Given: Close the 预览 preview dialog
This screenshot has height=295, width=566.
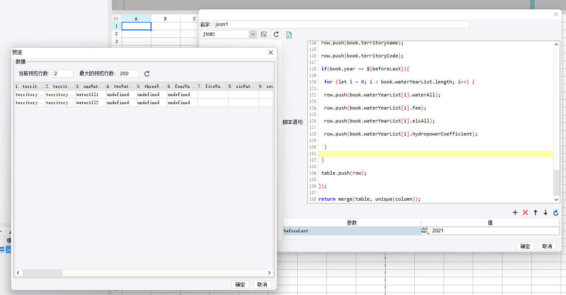Looking at the screenshot, I should pos(271,52).
